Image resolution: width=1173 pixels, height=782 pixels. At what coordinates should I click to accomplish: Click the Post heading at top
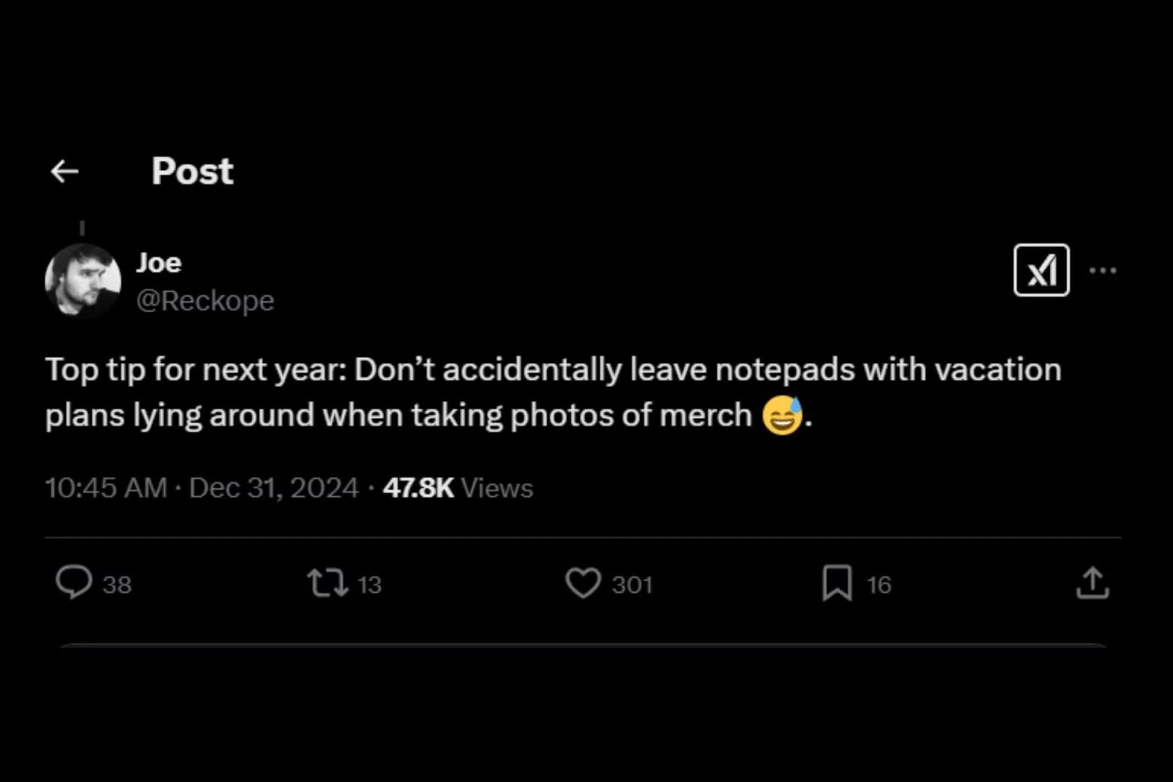pos(192,171)
